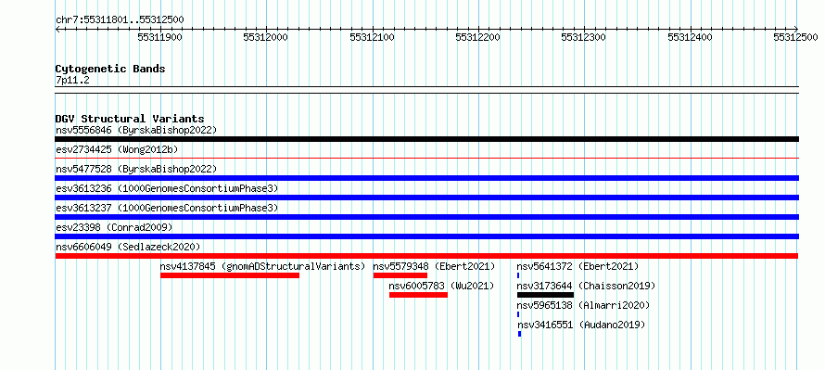Select the red nsv4137845 variant bar
825x370 pixels.
pos(230,275)
